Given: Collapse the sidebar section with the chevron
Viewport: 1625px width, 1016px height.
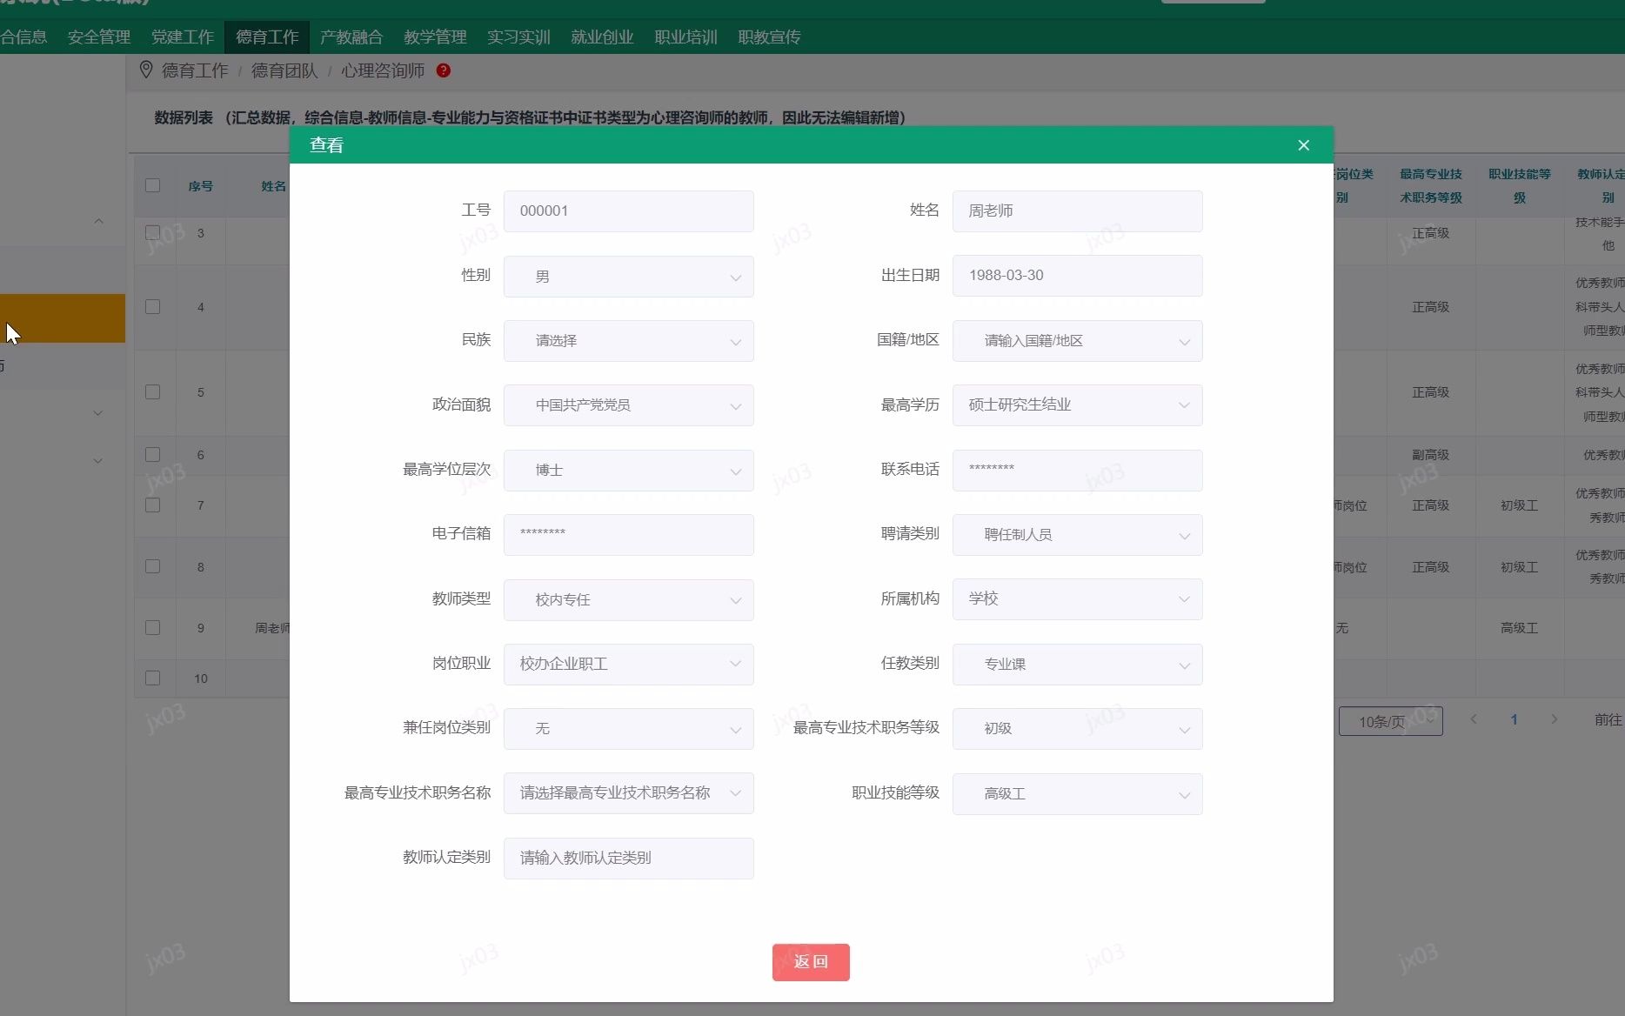Looking at the screenshot, I should click(98, 222).
